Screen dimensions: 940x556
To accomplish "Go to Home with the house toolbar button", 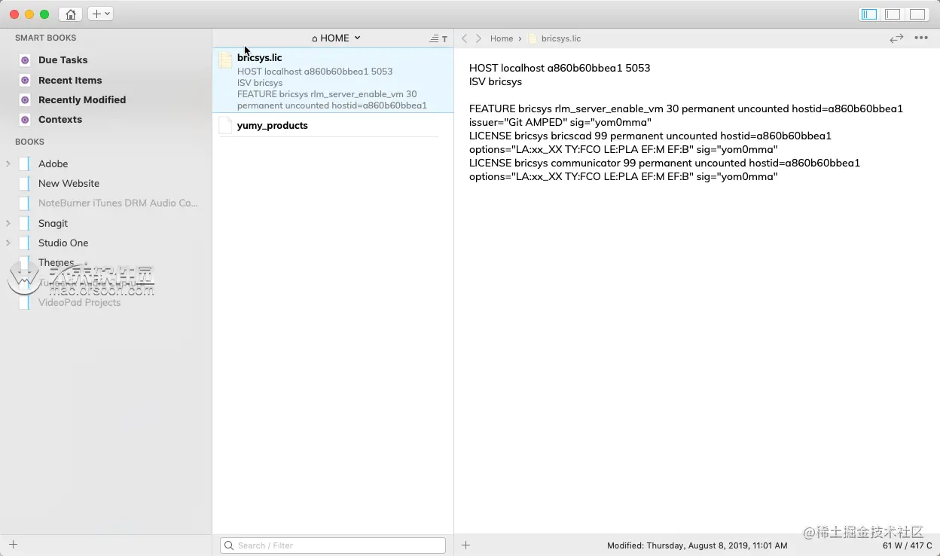I will (x=70, y=14).
